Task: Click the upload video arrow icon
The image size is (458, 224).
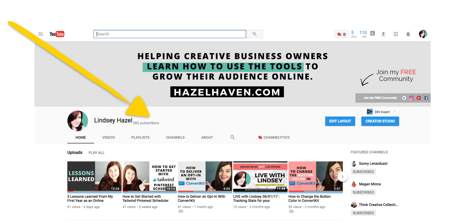Action: point(383,34)
